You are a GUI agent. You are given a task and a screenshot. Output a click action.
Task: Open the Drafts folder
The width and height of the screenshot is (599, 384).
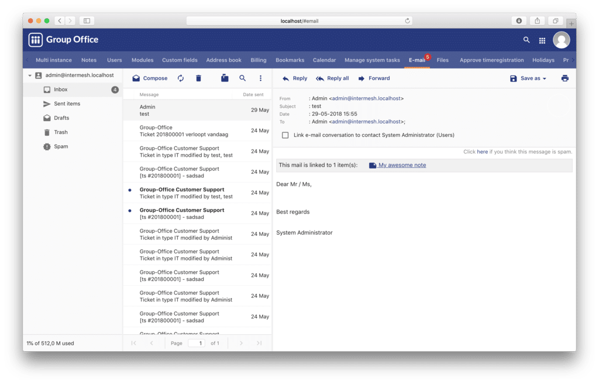coord(73,118)
